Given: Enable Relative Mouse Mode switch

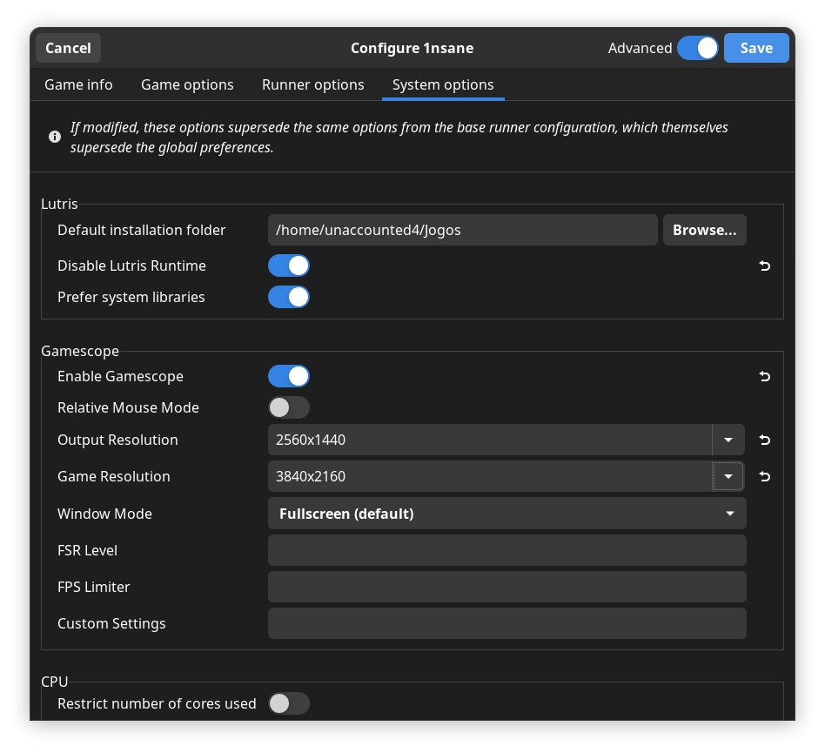Looking at the screenshot, I should pyautogui.click(x=289, y=407).
